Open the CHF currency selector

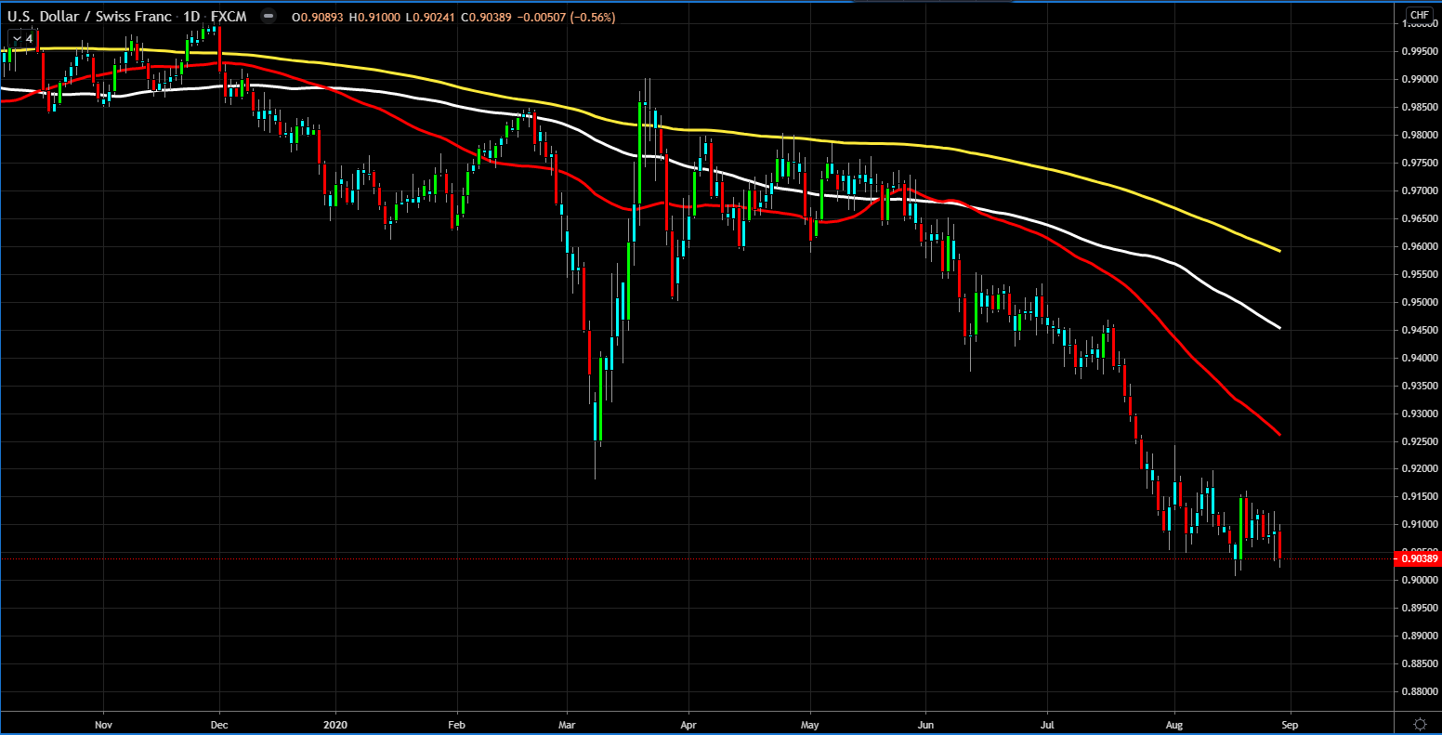[x=1420, y=15]
